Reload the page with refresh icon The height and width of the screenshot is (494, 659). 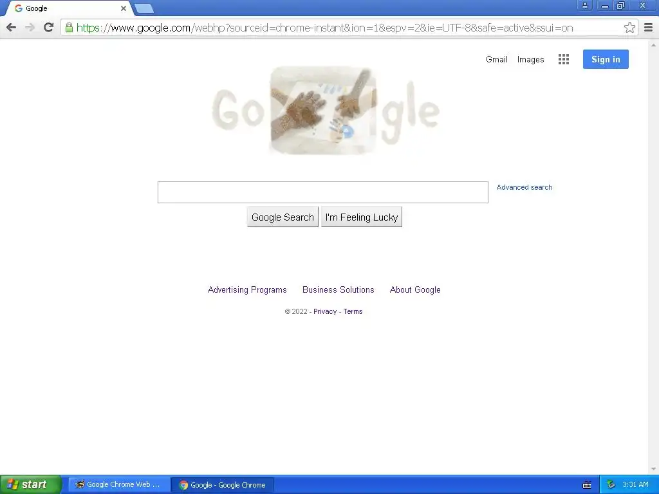49,28
